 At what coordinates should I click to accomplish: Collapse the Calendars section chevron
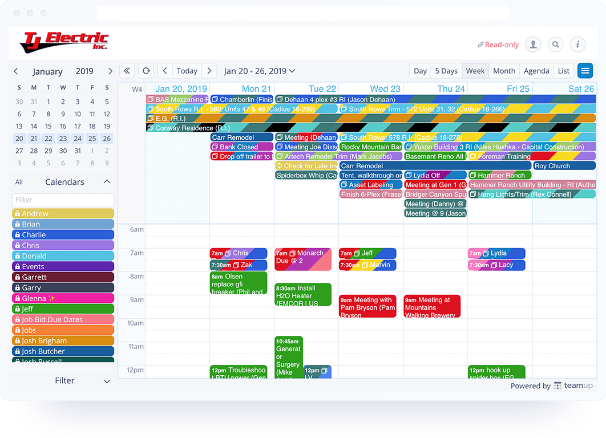(x=107, y=182)
